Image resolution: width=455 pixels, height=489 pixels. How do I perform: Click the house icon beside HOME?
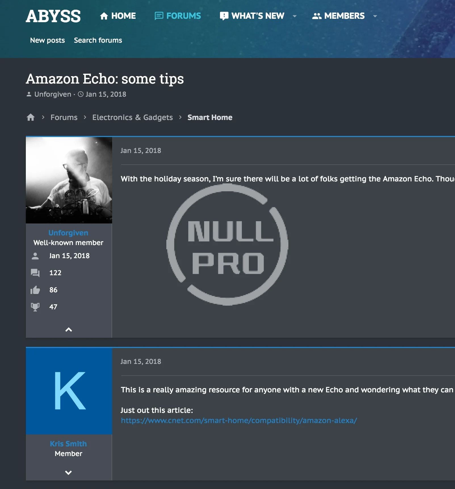click(x=104, y=16)
